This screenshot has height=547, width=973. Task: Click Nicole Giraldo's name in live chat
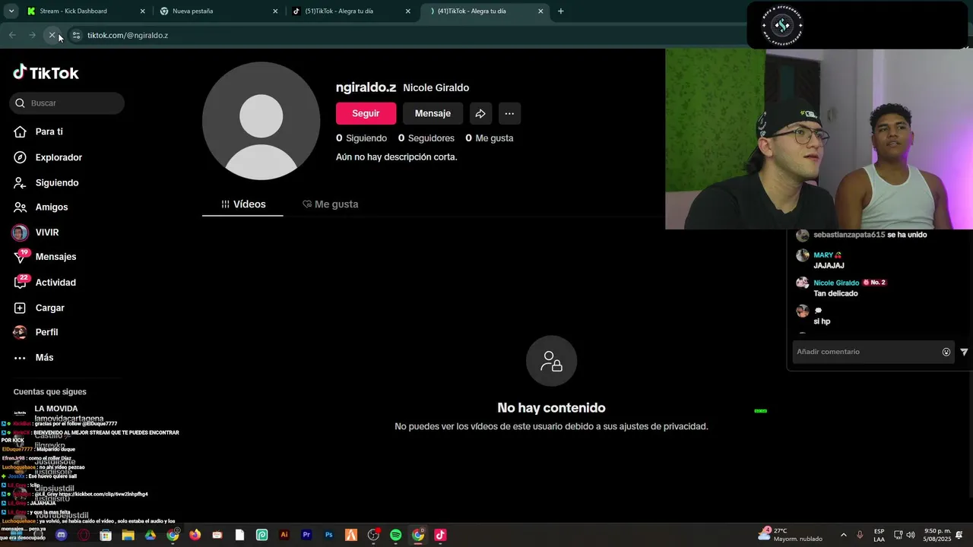coord(836,283)
